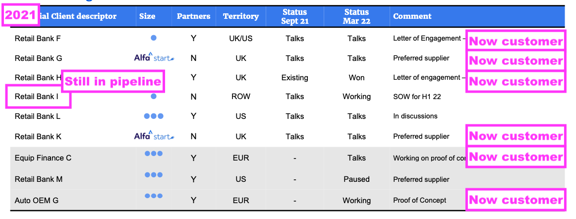The width and height of the screenshot is (576, 219).
Task: Select the outlined Retail Bank I cell
Action: coord(38,97)
